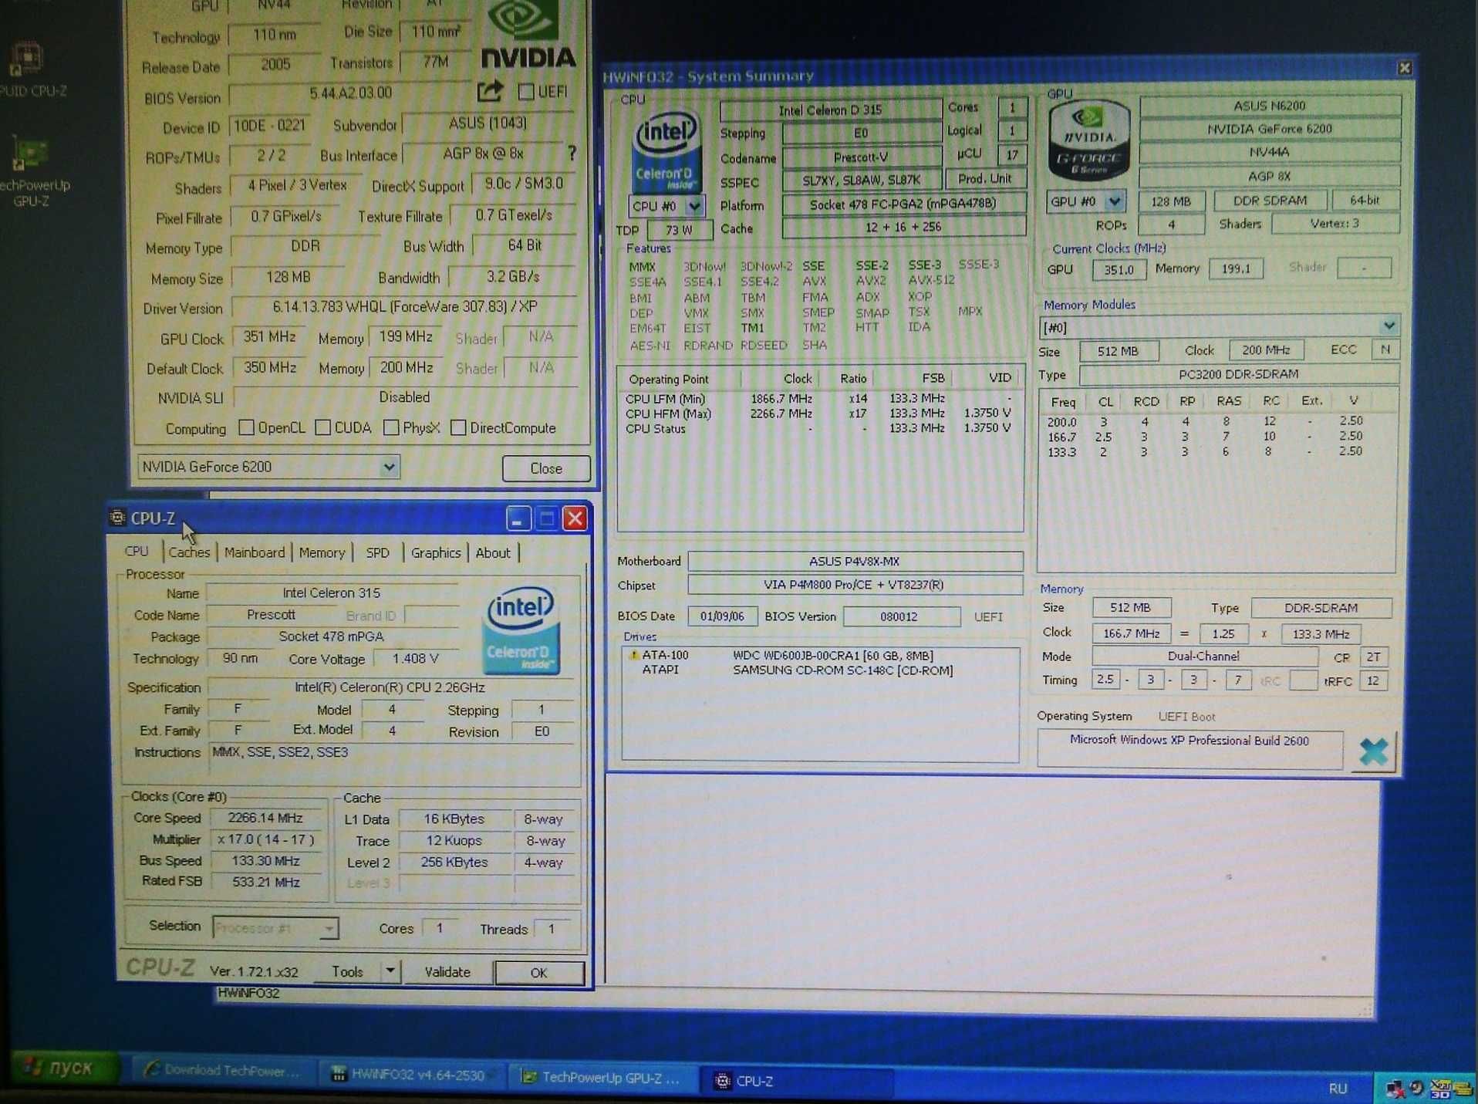Toggle the DirectCompute checkbox
This screenshot has height=1104, width=1478.
pyautogui.click(x=458, y=427)
